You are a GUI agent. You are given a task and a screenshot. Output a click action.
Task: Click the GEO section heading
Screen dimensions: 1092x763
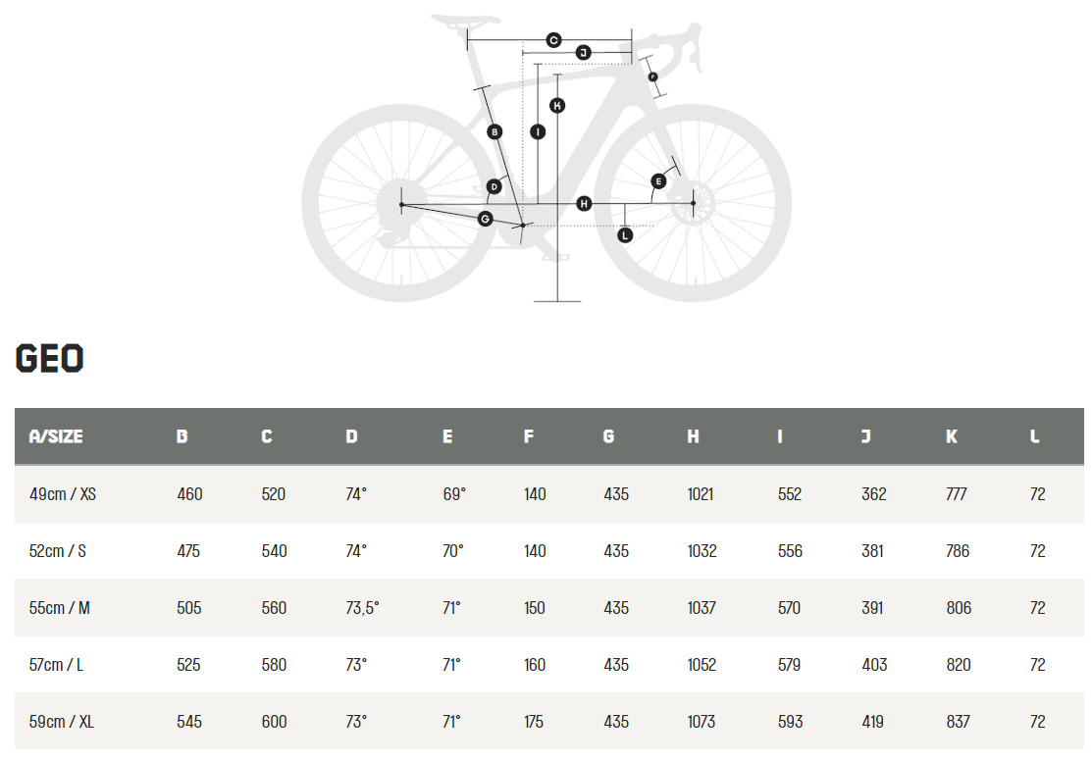(49, 359)
